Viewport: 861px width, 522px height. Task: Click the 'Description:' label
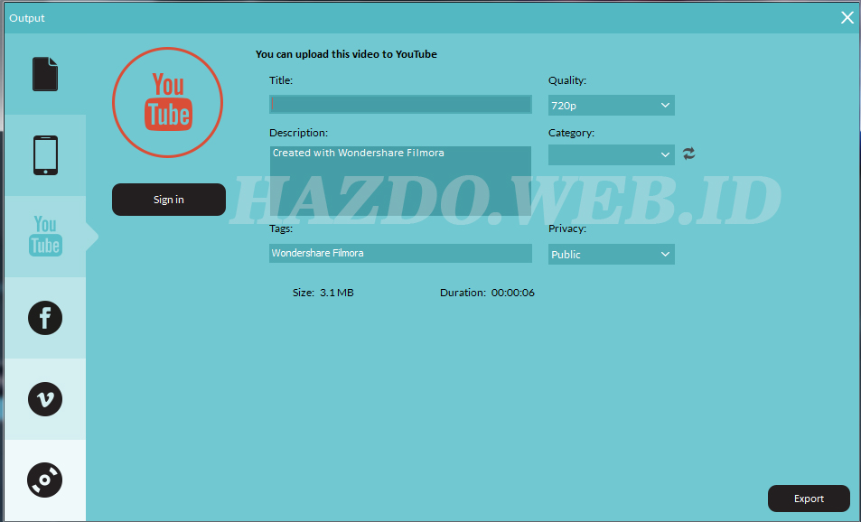(298, 133)
